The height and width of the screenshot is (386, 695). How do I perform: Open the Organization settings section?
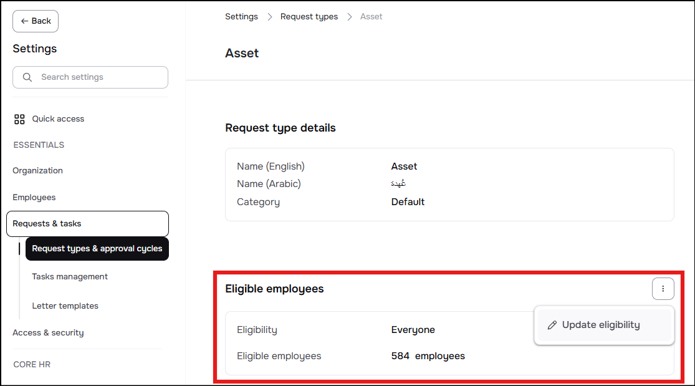[x=37, y=171]
